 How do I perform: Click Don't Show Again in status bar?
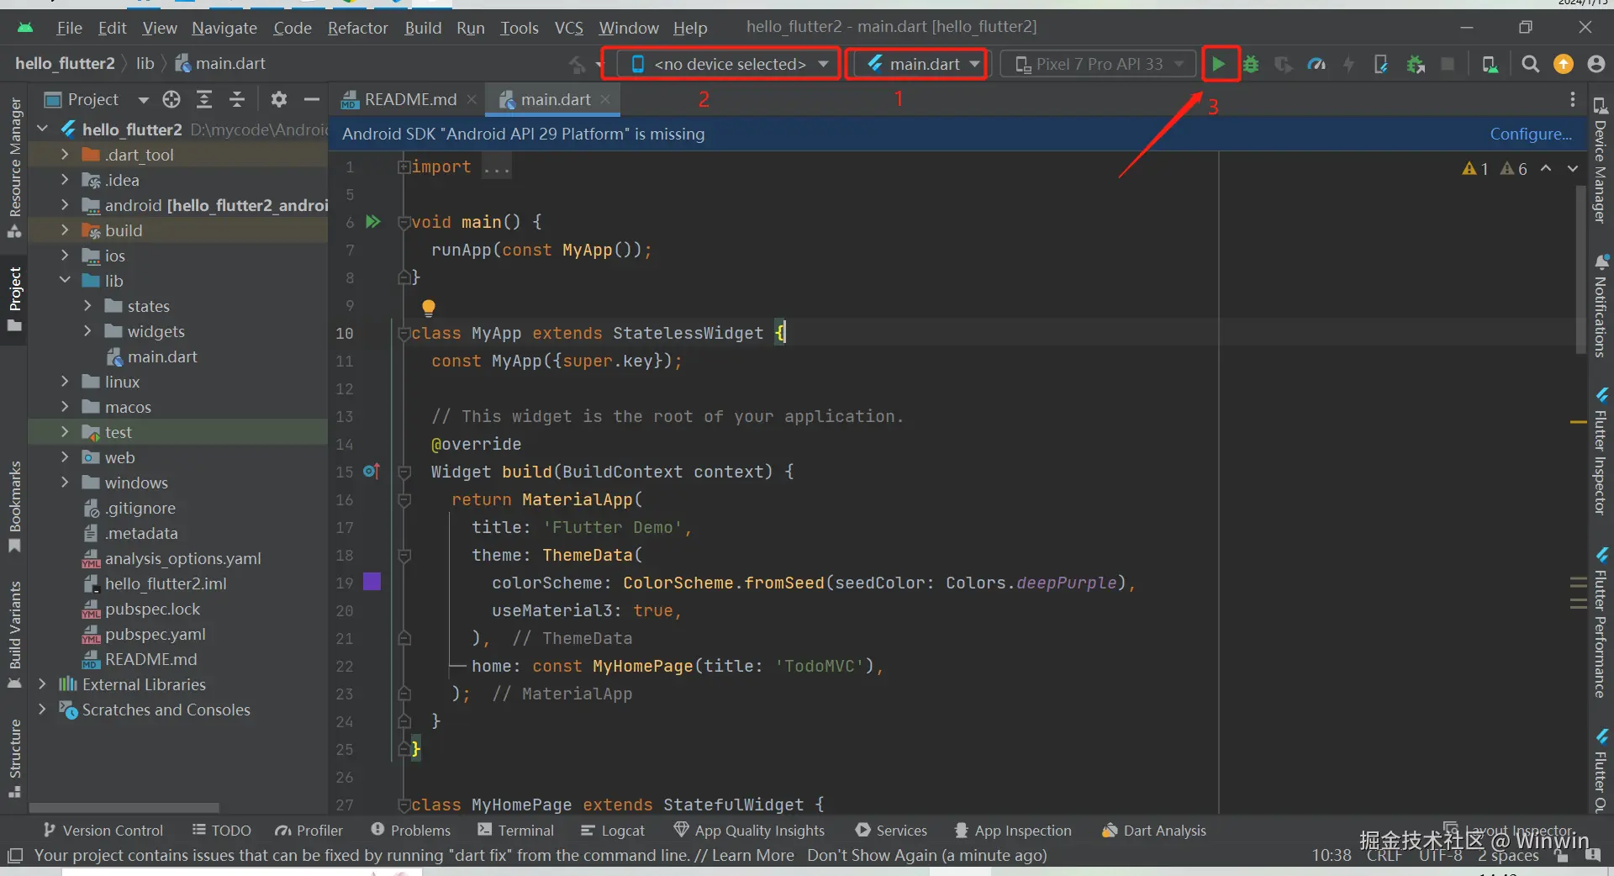pyautogui.click(x=871, y=856)
